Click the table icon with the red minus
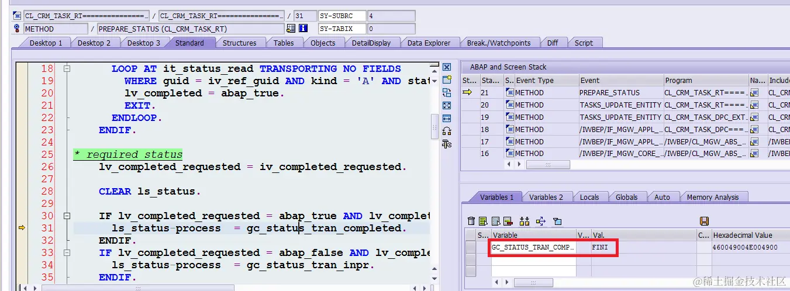 507,221
